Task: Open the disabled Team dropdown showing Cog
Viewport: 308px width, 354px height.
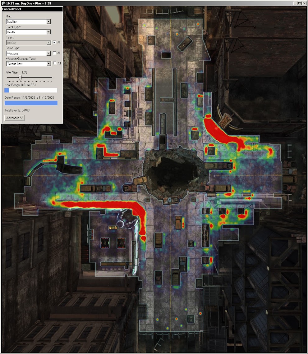Action: click(28, 43)
